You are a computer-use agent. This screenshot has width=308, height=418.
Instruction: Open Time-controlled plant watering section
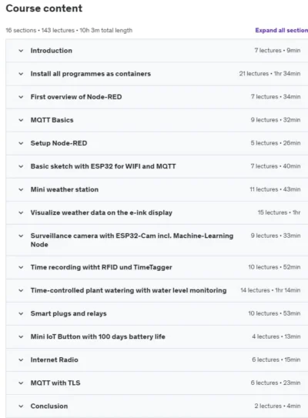(129, 290)
